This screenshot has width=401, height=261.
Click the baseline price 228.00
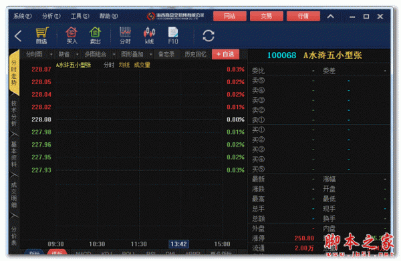pyautogui.click(x=41, y=119)
